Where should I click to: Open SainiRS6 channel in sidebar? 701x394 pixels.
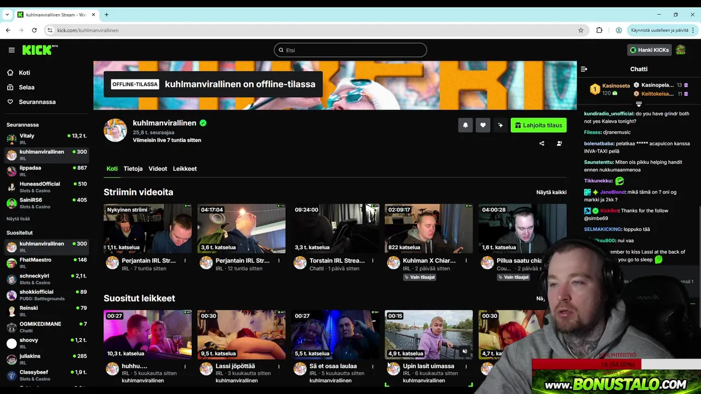[x=47, y=203]
